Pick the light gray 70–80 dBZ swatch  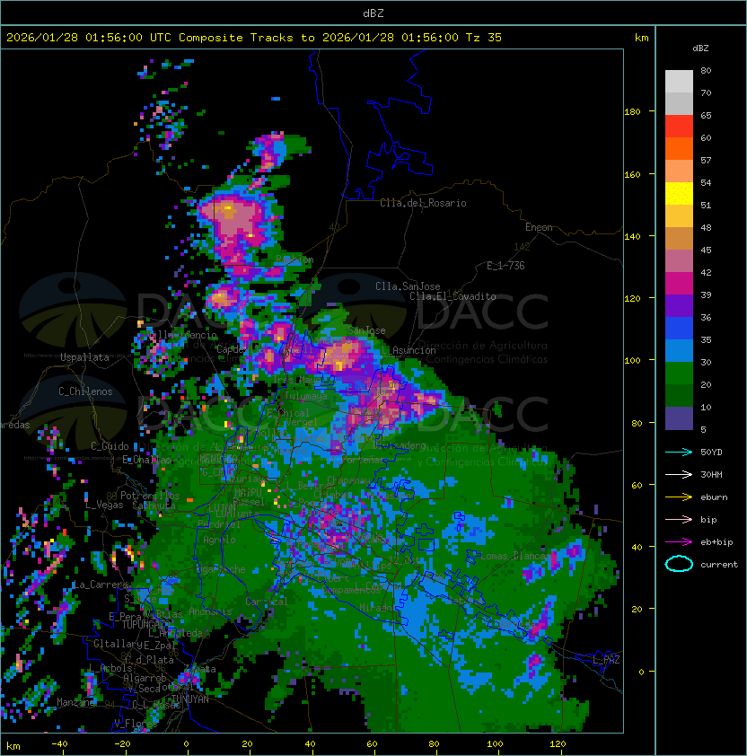[x=679, y=81]
